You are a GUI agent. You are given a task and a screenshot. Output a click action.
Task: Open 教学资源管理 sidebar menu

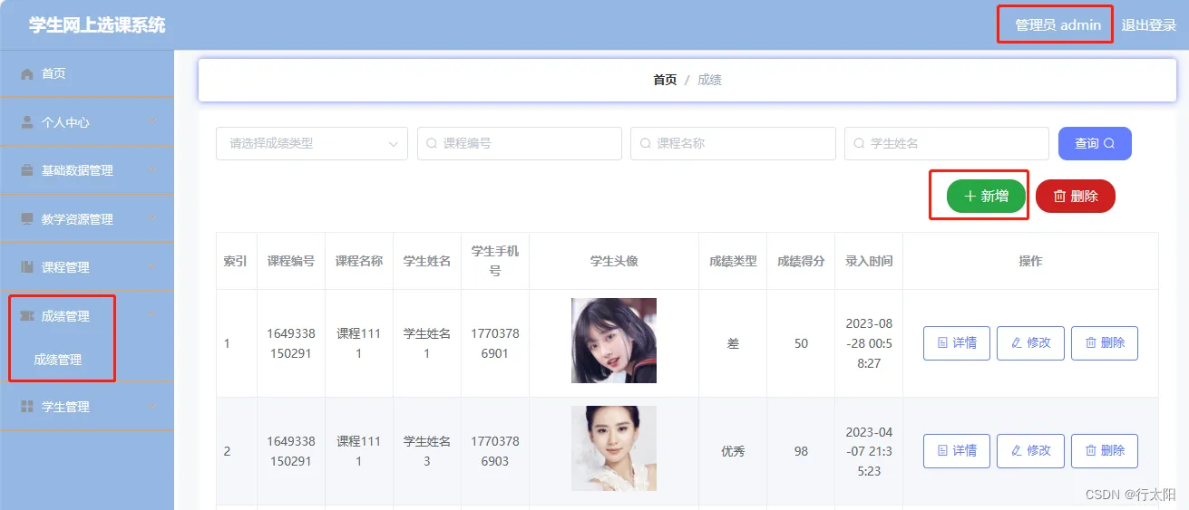pyautogui.click(x=87, y=219)
